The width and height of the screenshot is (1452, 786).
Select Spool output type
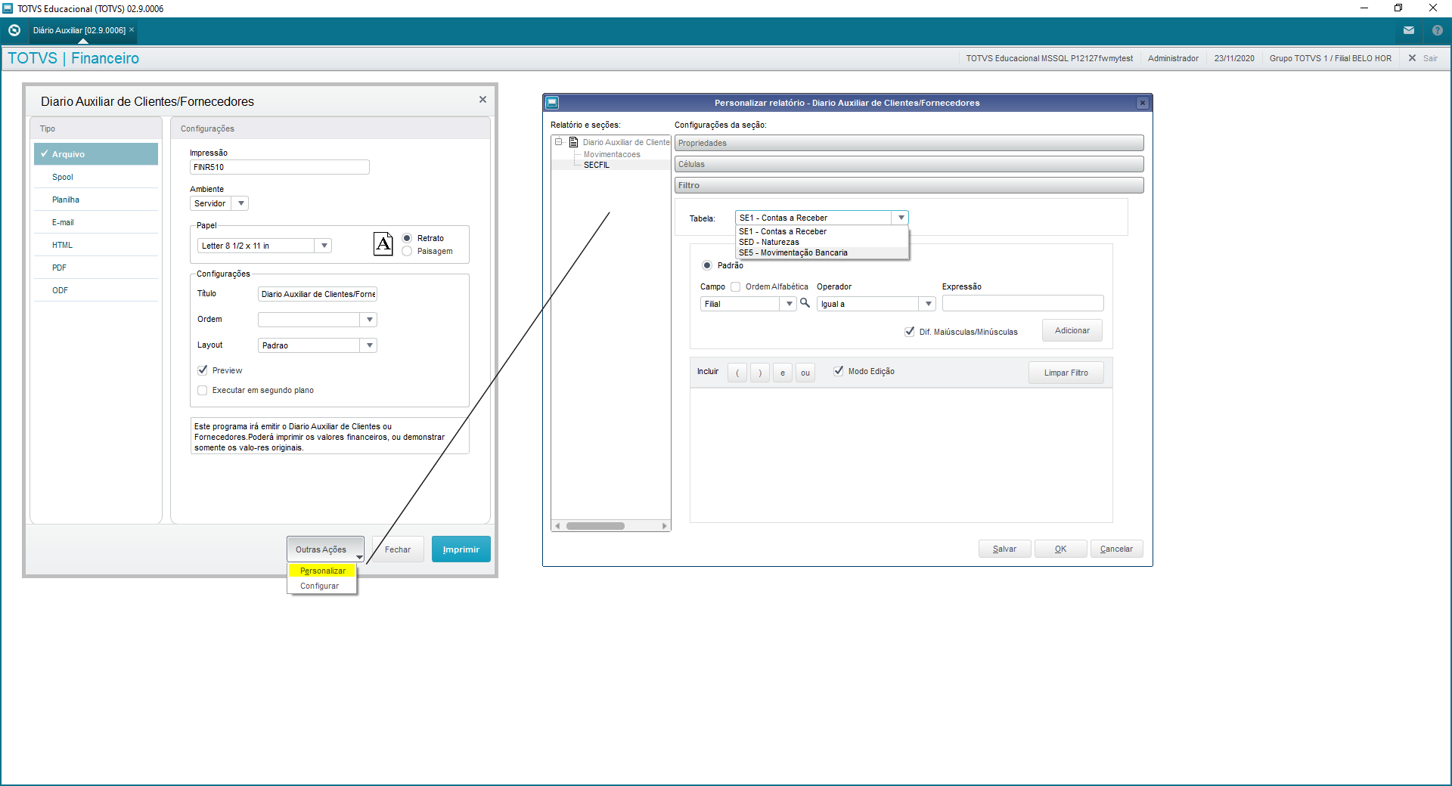(x=96, y=177)
